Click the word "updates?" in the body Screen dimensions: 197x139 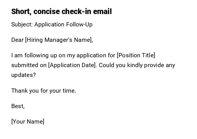point(23,75)
